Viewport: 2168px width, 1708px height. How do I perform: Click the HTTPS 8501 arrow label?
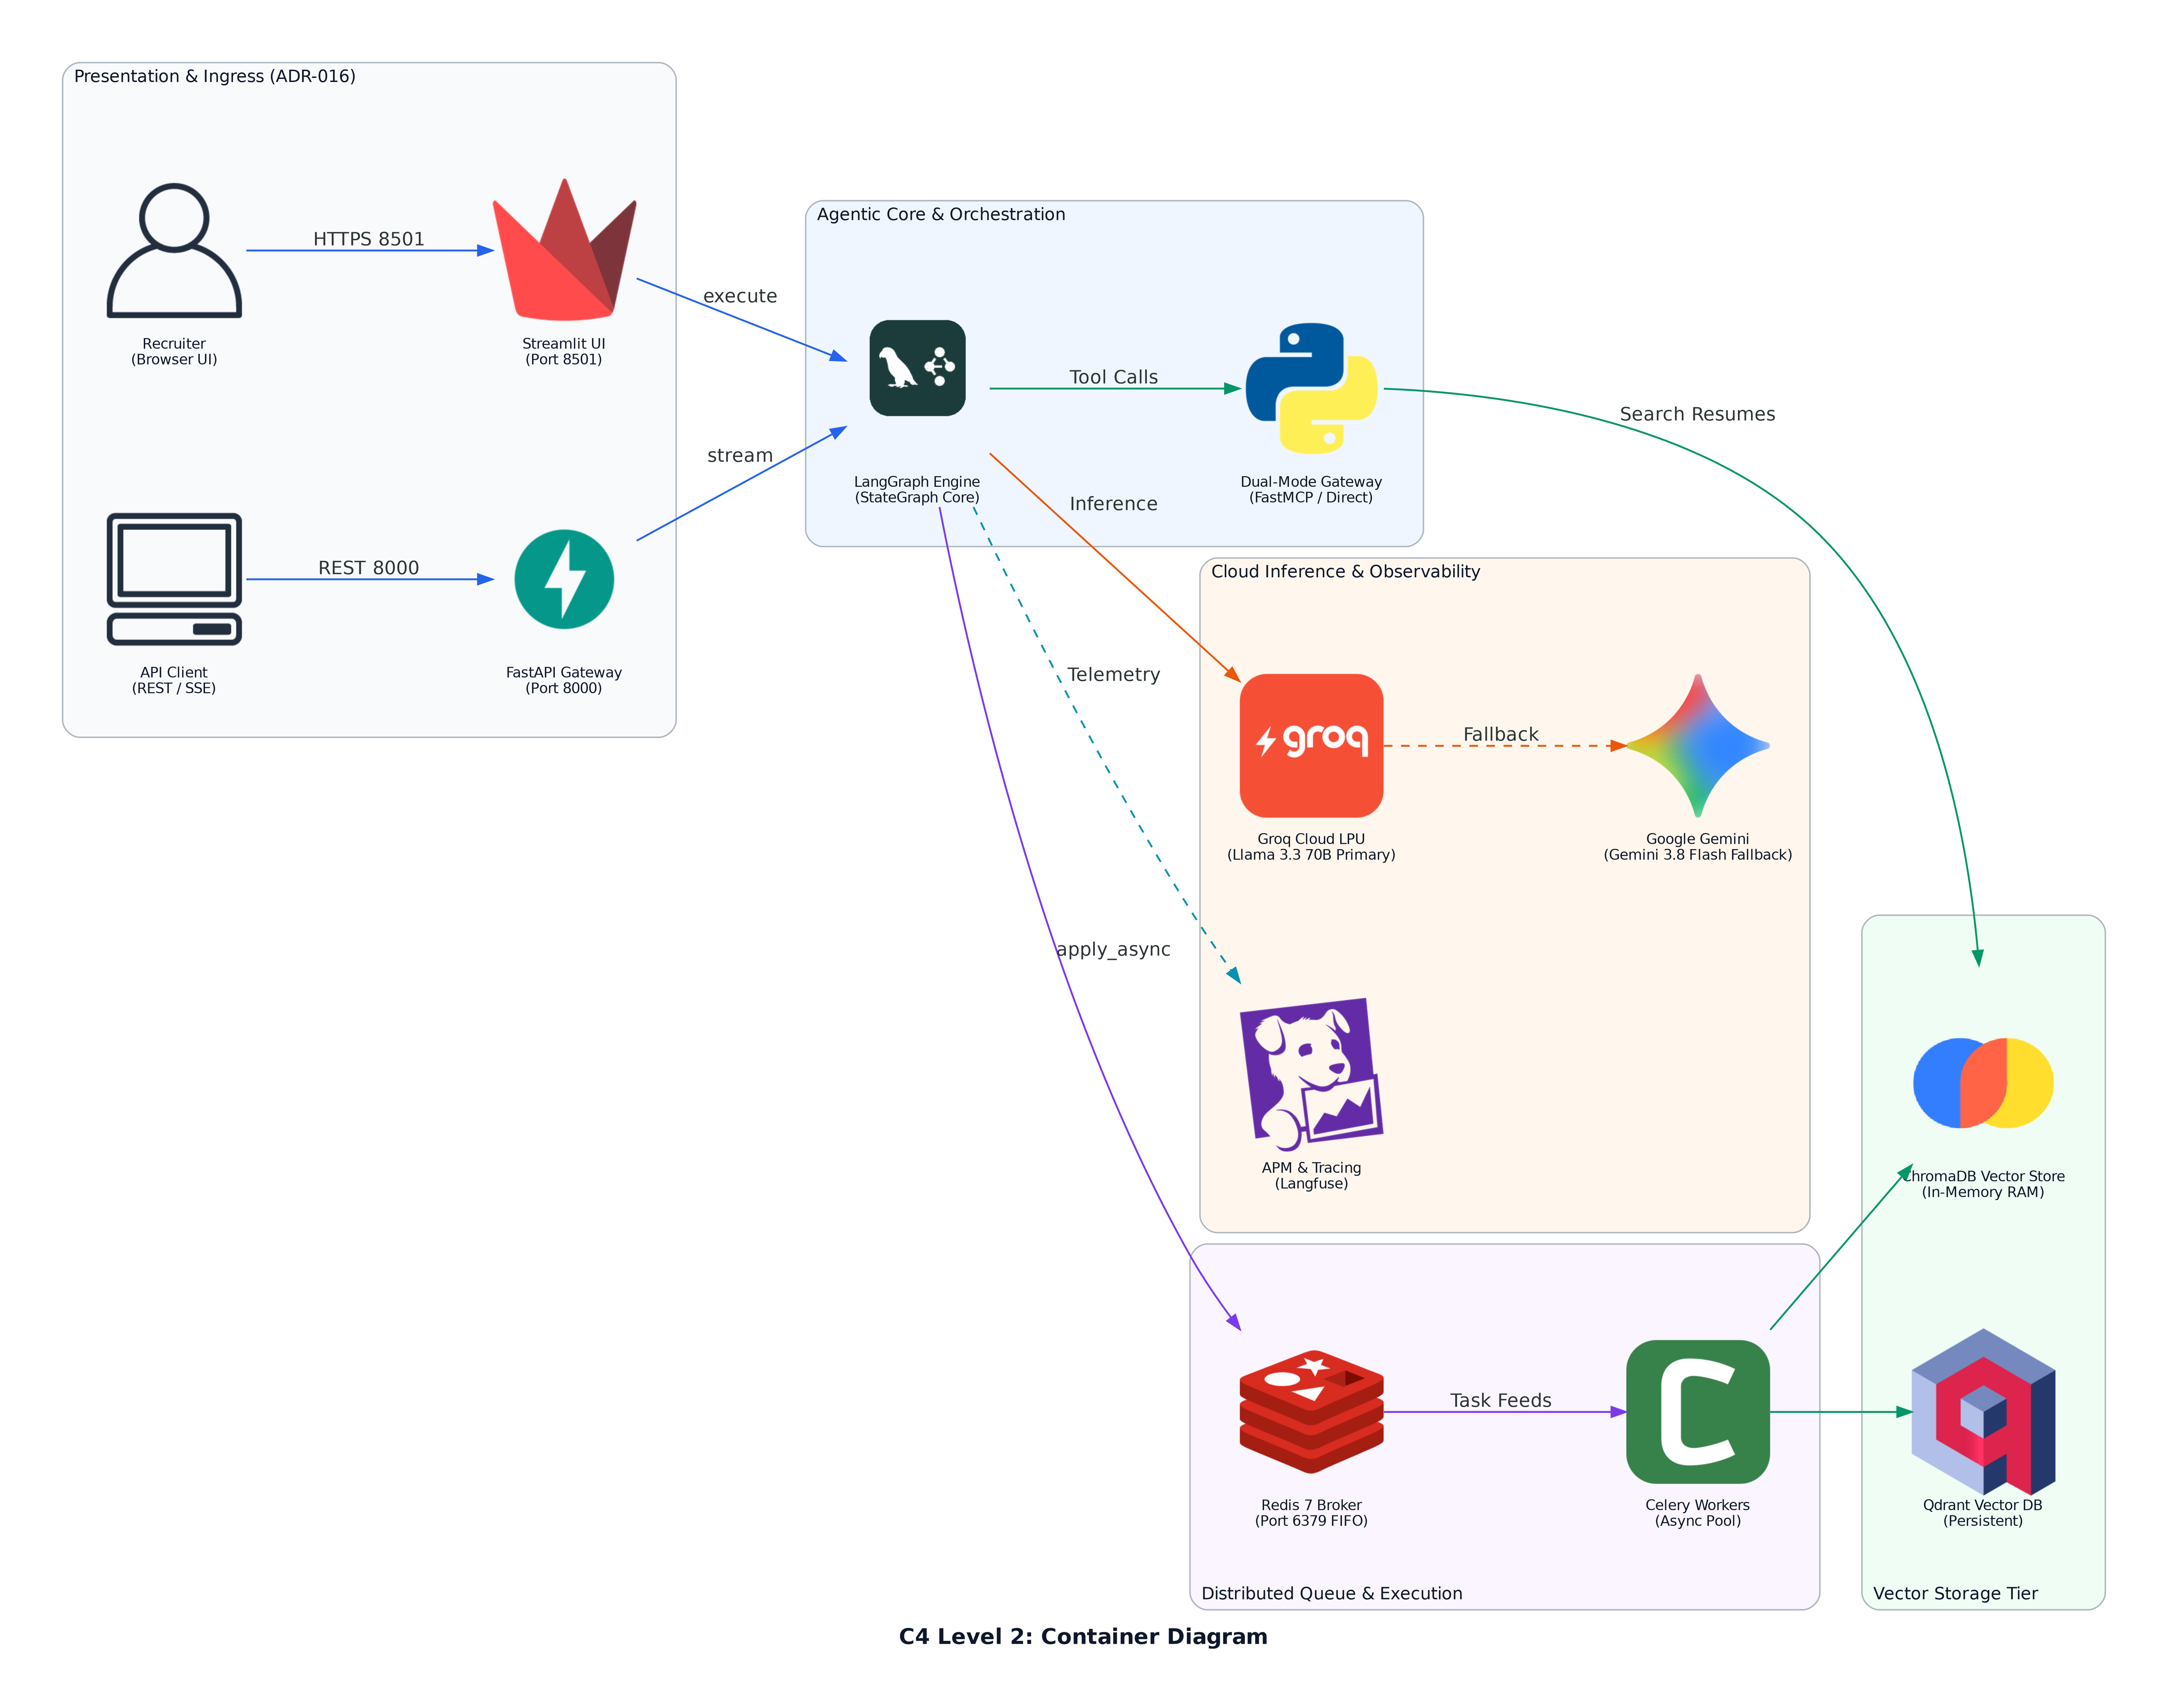[369, 239]
